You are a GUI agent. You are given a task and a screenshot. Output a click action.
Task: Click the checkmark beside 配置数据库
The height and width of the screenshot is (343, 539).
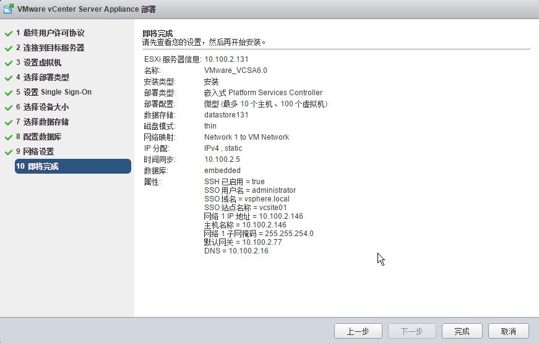(x=9, y=137)
